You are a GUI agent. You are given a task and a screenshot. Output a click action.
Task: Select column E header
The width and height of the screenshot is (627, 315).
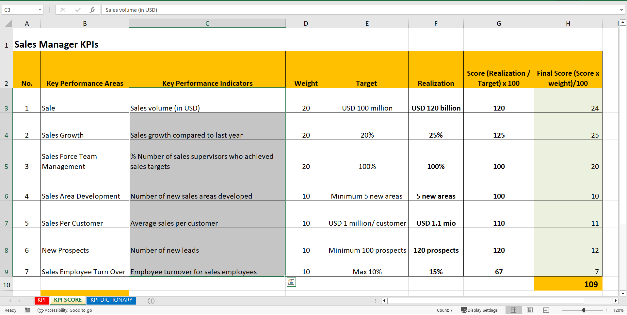pyautogui.click(x=367, y=23)
